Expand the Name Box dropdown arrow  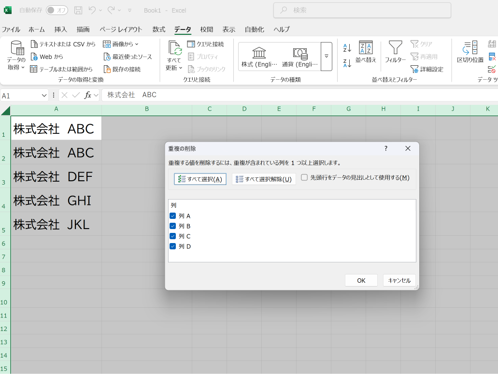coord(44,95)
